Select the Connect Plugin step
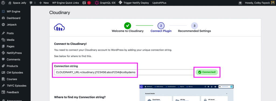276x101 pixels. pos(161,28)
